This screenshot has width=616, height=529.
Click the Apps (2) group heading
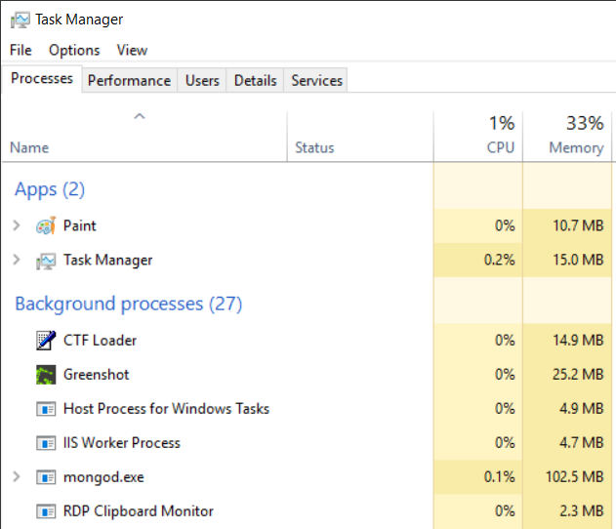tap(50, 189)
